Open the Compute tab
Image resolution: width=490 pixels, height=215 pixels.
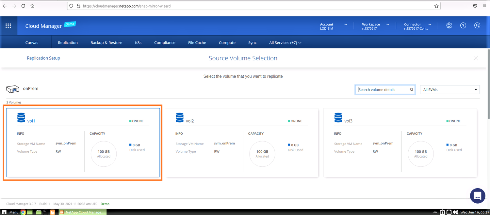tap(227, 43)
